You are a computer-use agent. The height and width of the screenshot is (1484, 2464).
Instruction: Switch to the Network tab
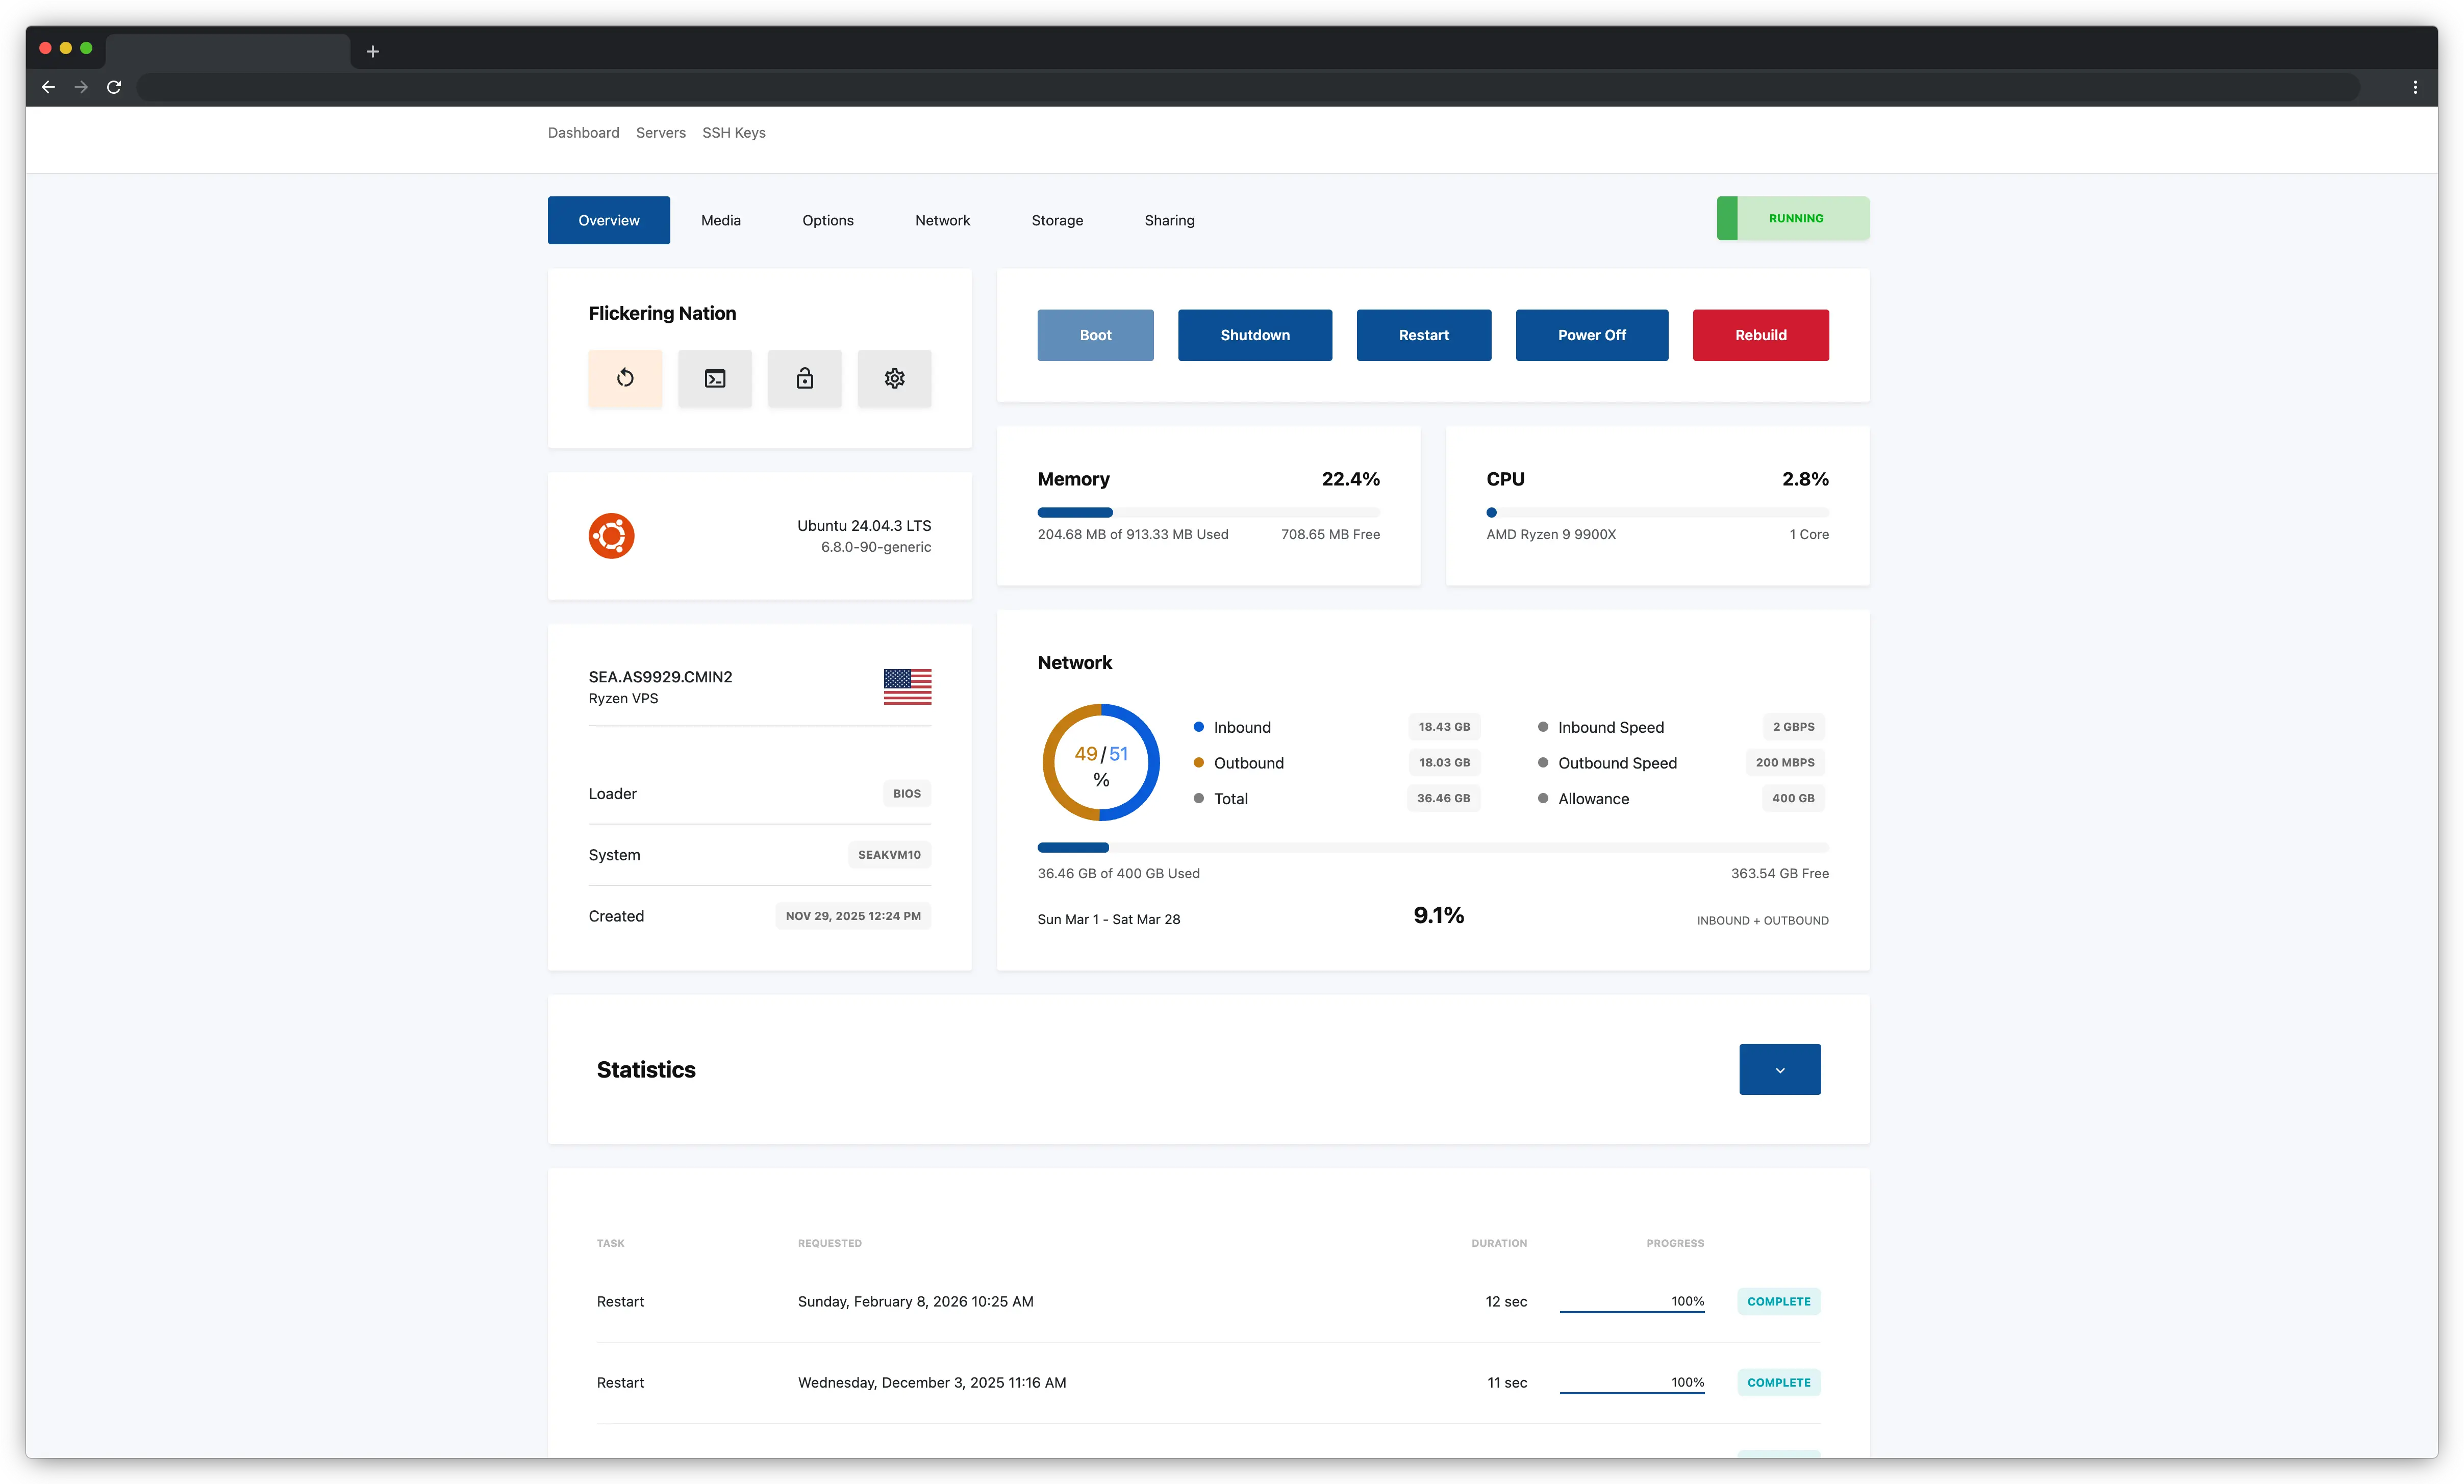click(x=941, y=220)
